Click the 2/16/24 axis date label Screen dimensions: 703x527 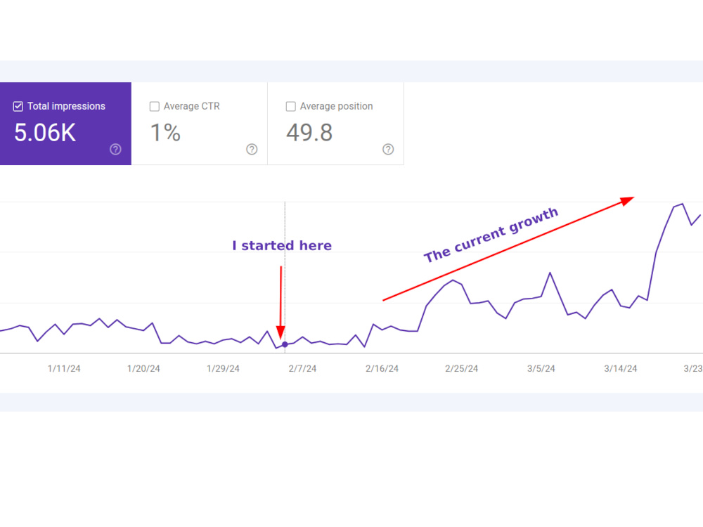click(382, 368)
